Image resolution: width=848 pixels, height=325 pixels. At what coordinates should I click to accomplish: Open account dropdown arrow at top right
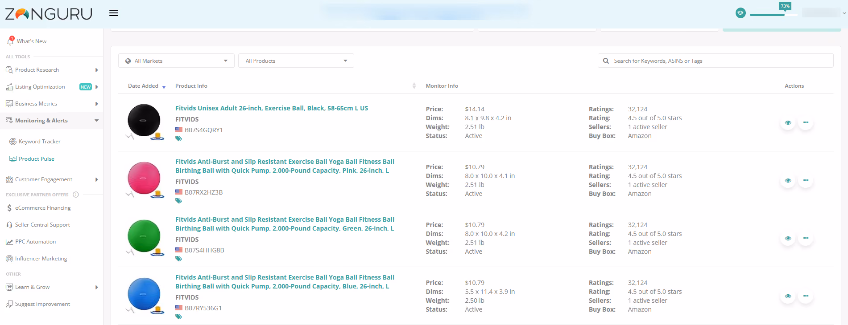844,13
